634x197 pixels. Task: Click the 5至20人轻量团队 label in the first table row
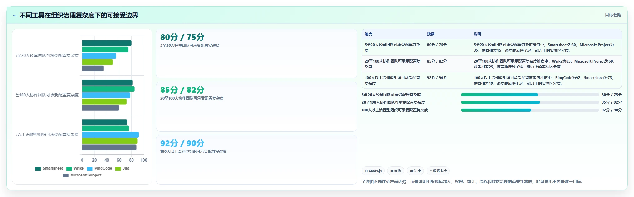point(392,48)
